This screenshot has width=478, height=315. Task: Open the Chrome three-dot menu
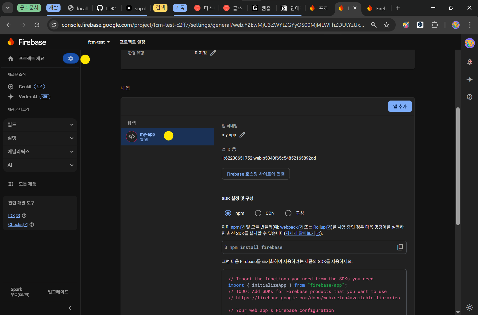coord(470,25)
